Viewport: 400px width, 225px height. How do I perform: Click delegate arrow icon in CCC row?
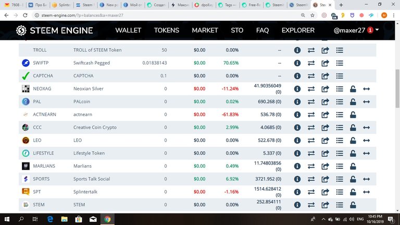pyautogui.click(x=366, y=128)
